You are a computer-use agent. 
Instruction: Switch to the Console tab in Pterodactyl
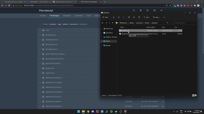43,16
